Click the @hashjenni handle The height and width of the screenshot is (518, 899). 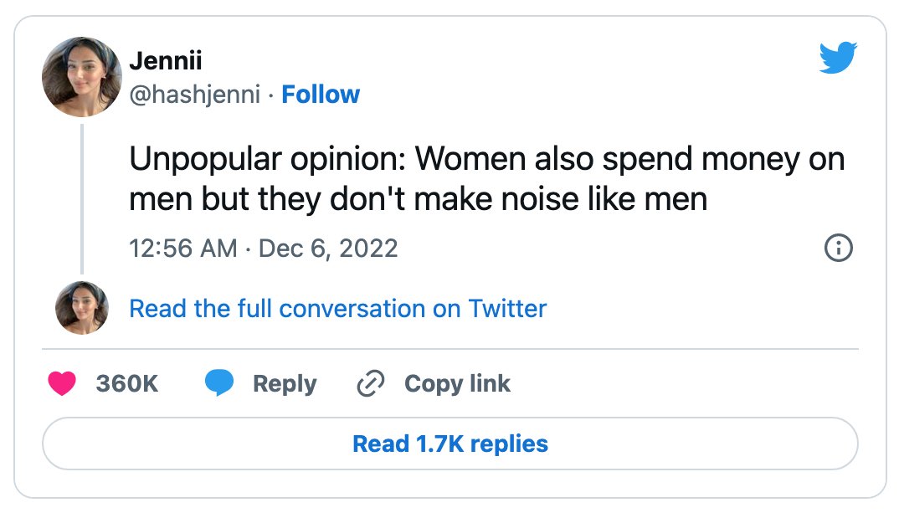click(195, 95)
